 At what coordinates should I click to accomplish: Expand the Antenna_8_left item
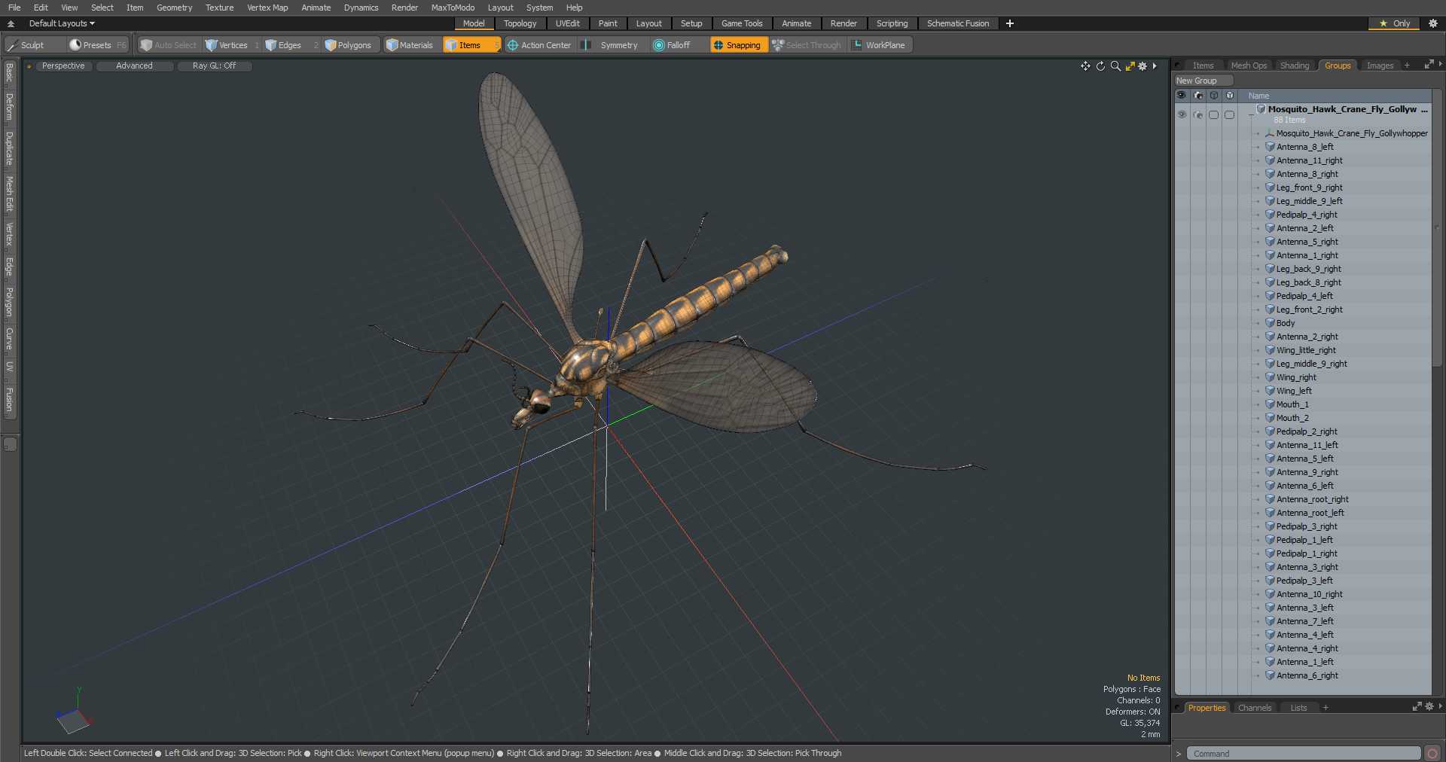pyautogui.click(x=1258, y=148)
